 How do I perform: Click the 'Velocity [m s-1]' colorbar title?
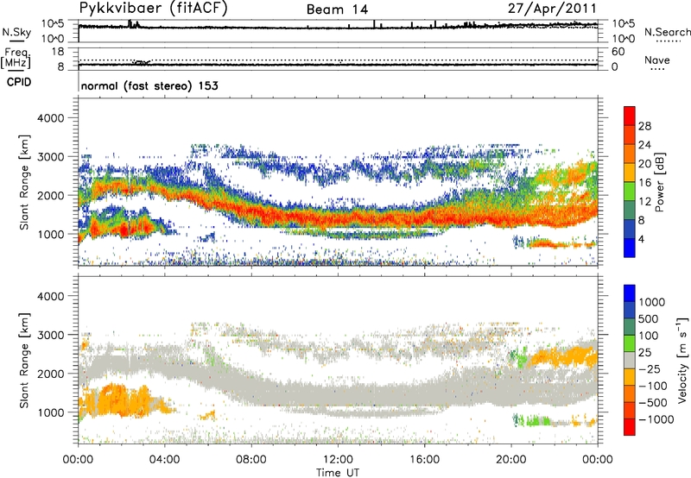point(682,360)
